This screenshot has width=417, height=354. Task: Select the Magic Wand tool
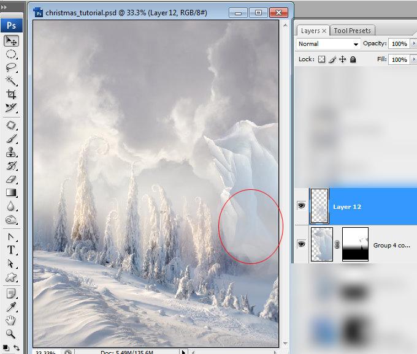coord(11,80)
